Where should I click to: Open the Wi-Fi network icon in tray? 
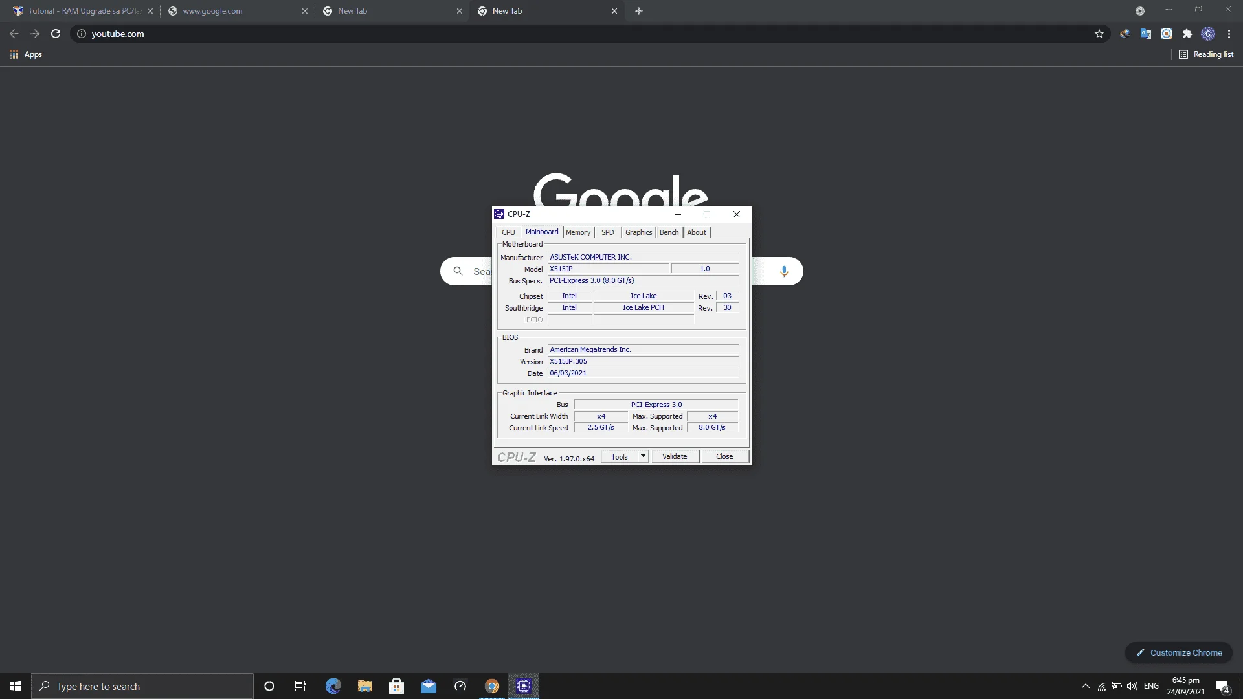tap(1102, 686)
